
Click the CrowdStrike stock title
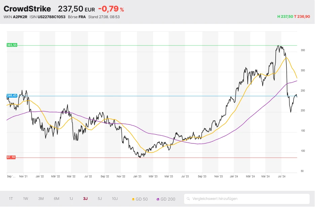(x=27, y=9)
